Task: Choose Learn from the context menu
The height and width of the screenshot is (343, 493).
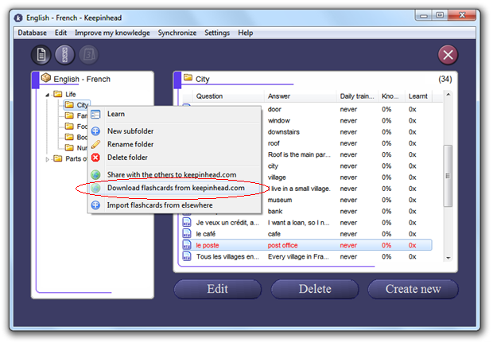Action: (116, 114)
